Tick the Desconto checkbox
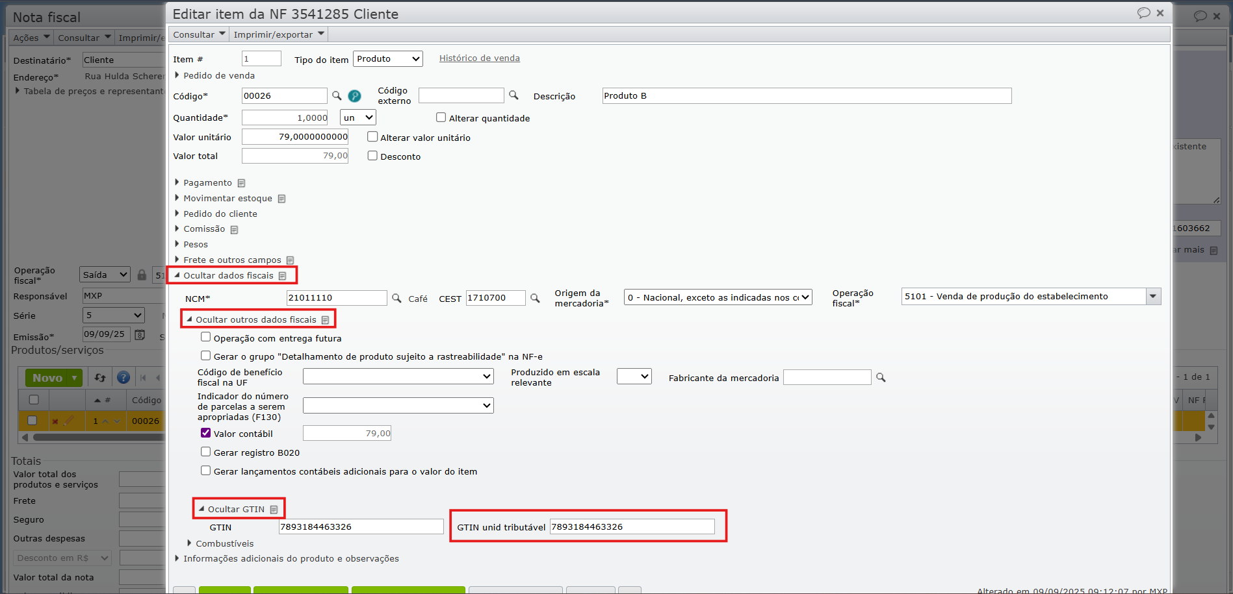 click(372, 156)
